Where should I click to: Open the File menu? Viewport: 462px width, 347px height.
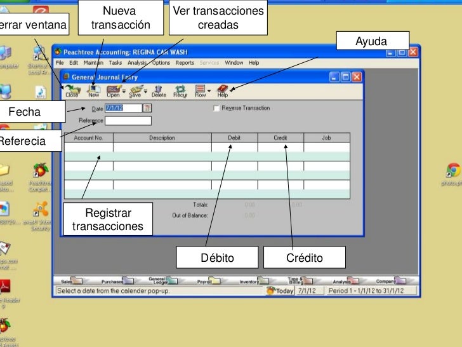[x=60, y=62]
